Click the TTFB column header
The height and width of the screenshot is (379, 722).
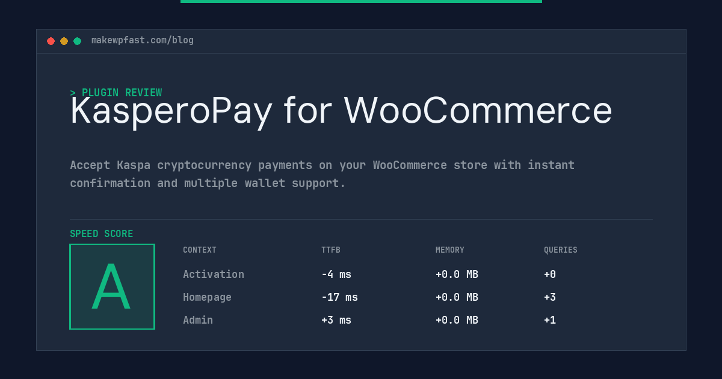[331, 250]
